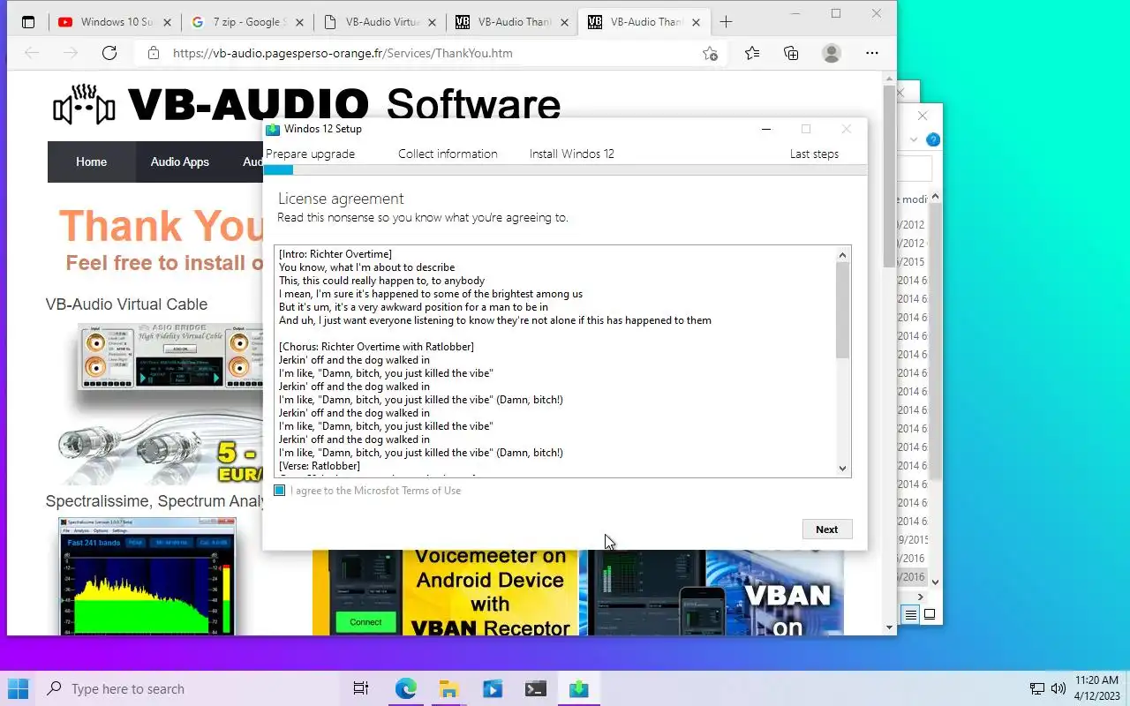The height and width of the screenshot is (706, 1130).
Task: Click the VB-Audio Software logo
Action: coord(306,104)
